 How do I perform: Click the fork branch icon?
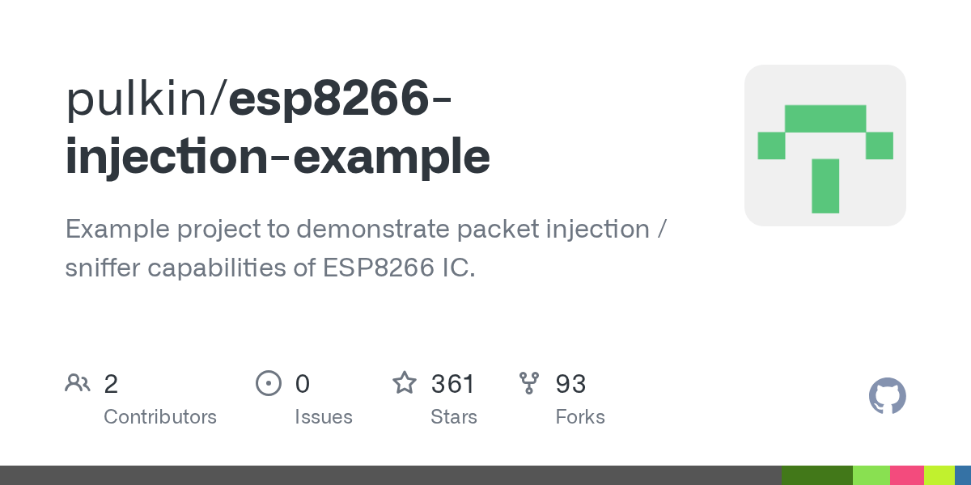click(x=529, y=383)
